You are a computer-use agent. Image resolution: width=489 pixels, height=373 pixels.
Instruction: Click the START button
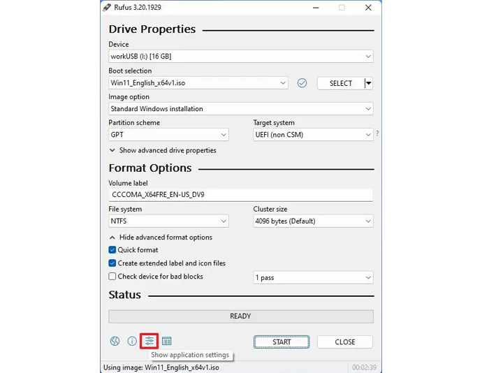coord(282,342)
